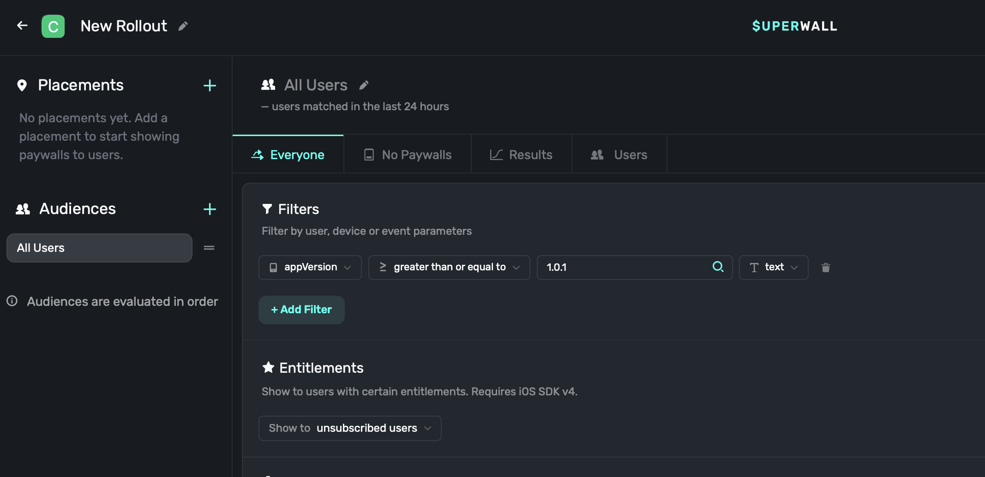
Task: Click the audiences order info icon
Action: click(12, 301)
